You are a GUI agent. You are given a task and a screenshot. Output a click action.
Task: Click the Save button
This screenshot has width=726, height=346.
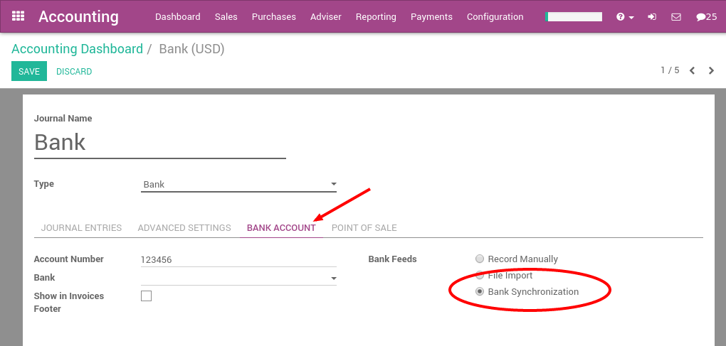point(29,72)
